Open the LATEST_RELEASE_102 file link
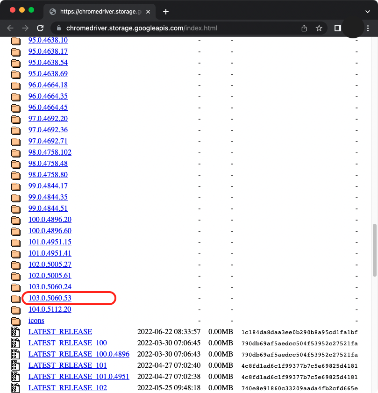This screenshot has height=393, width=378. coord(68,388)
